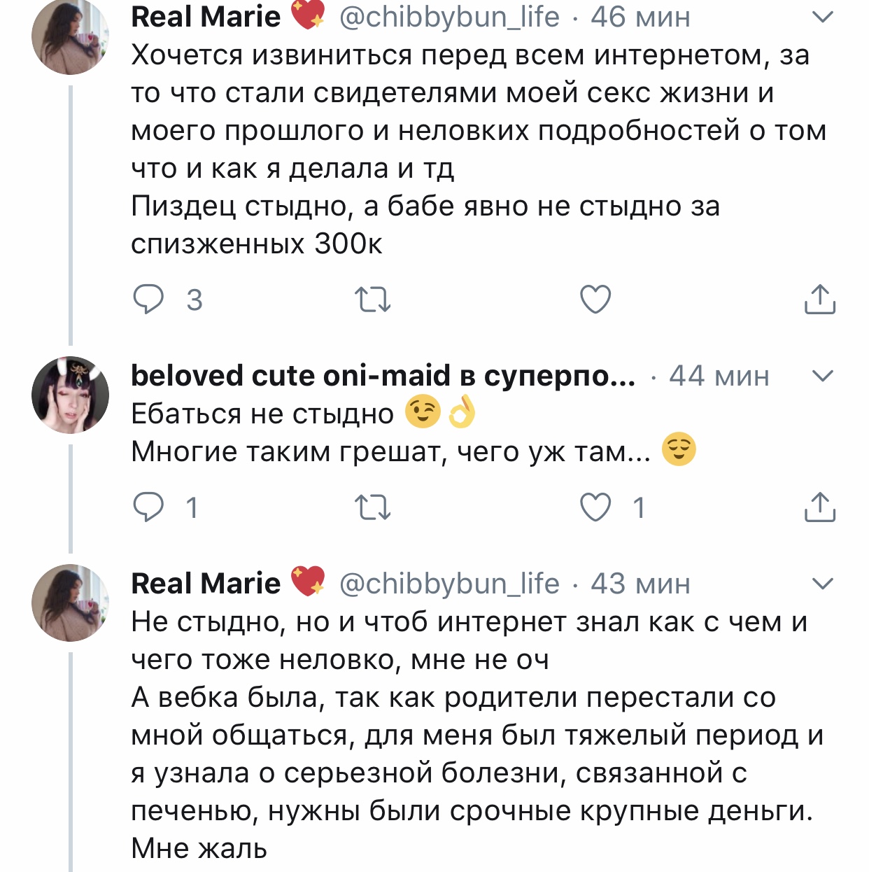The height and width of the screenshot is (872, 869).
Task: Tap Real Marie's avatar on the 46 мин tweet
Action: 70,36
